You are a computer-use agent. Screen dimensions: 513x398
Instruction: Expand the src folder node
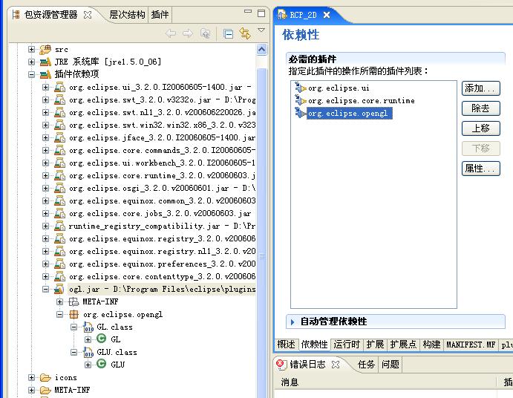(31, 50)
